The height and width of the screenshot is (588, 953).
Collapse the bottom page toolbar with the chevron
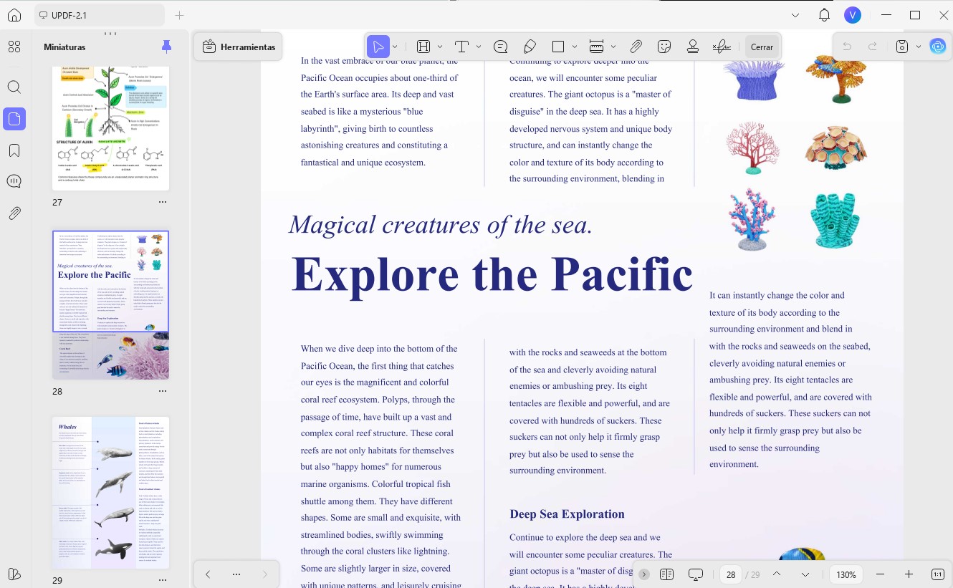(x=644, y=574)
